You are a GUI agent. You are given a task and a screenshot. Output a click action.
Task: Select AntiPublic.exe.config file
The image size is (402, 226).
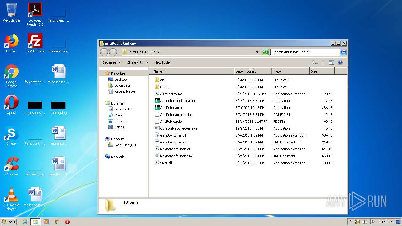176,115
